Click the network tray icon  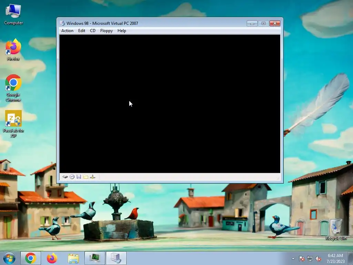tap(310, 259)
